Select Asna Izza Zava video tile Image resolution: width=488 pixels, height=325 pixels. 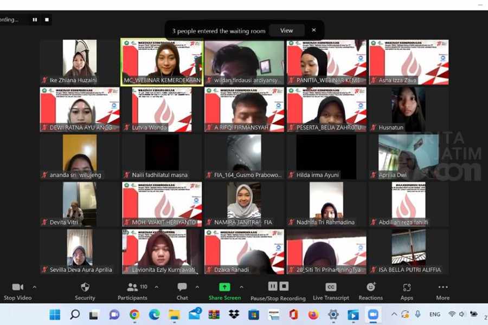click(x=409, y=62)
